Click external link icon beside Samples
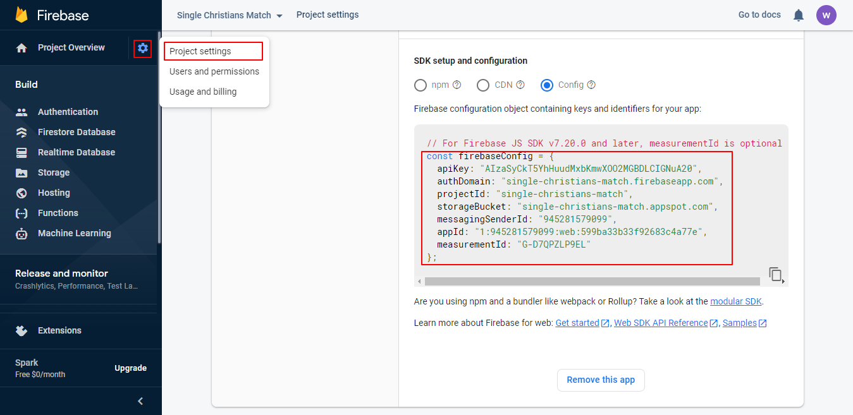Image resolution: width=853 pixels, height=415 pixels. [x=763, y=323]
